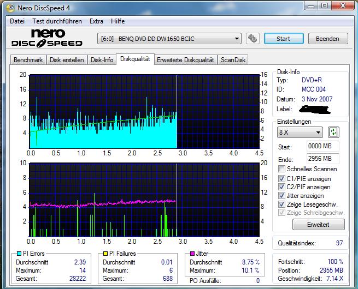Toggle the C1/PIE anzeigen checkbox
Viewport: 358px width, 289px height.
tap(281, 178)
